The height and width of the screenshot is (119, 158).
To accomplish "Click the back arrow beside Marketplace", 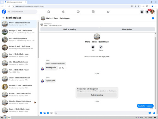I will (x=3, y=18).
